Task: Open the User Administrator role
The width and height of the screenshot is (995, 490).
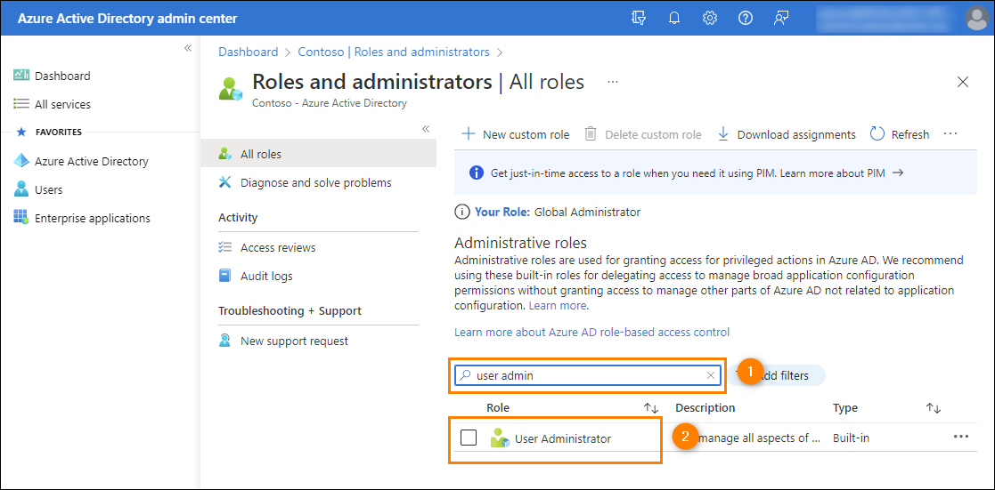Action: point(563,438)
